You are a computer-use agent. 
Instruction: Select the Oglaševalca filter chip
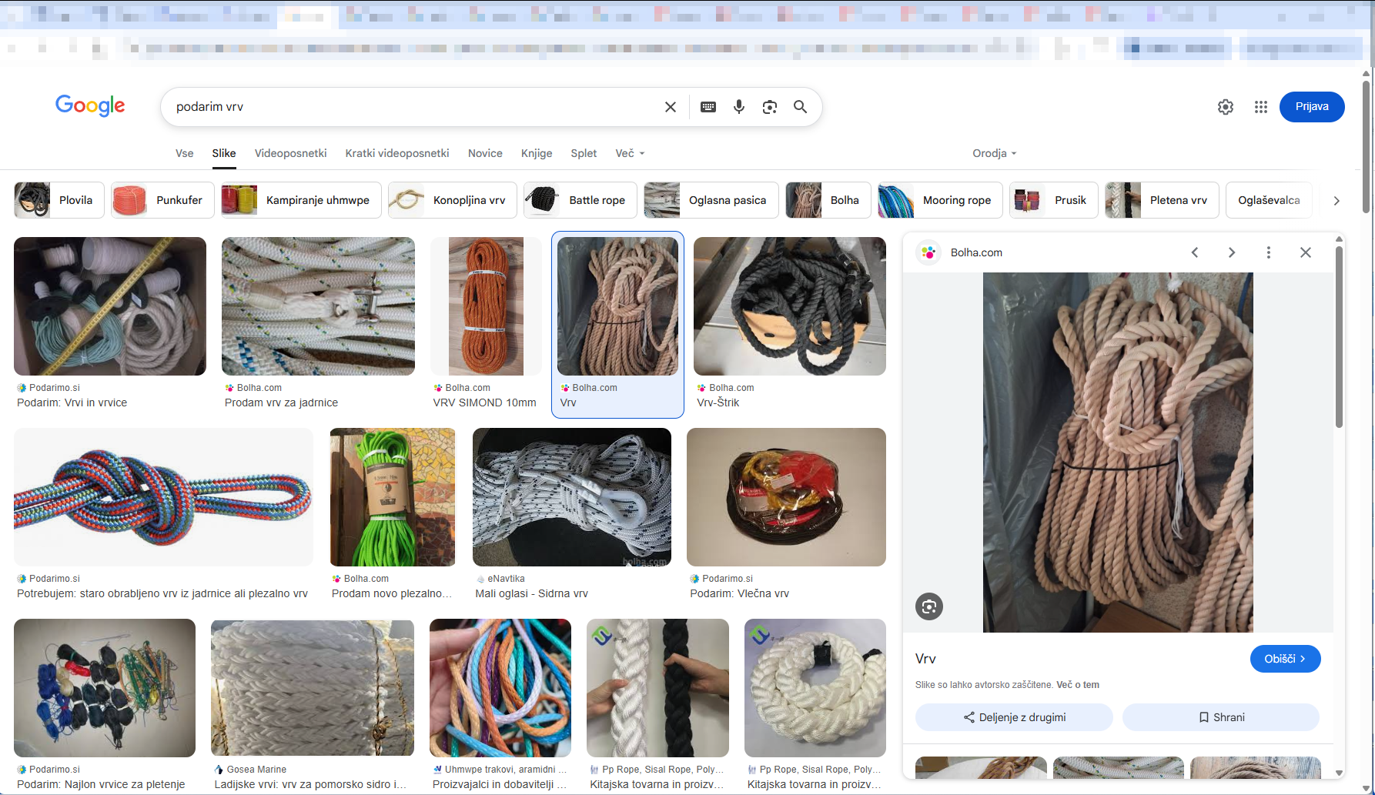(1269, 200)
